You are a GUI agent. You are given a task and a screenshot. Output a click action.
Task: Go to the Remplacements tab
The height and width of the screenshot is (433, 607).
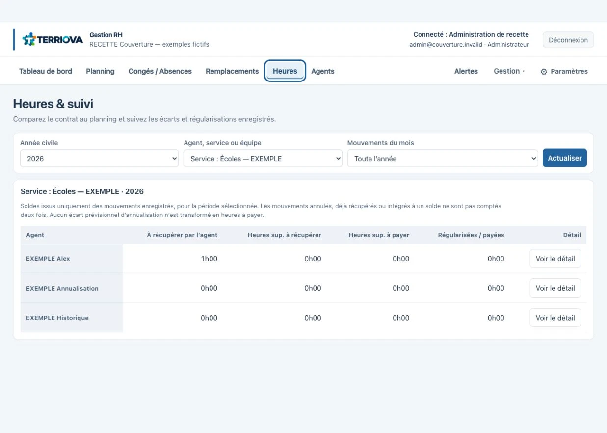pyautogui.click(x=232, y=71)
